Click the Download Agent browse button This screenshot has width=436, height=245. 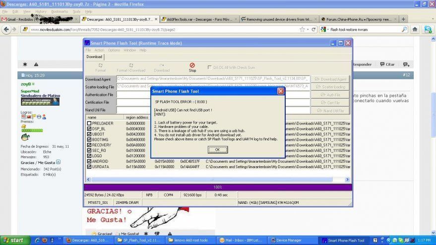point(330,79)
